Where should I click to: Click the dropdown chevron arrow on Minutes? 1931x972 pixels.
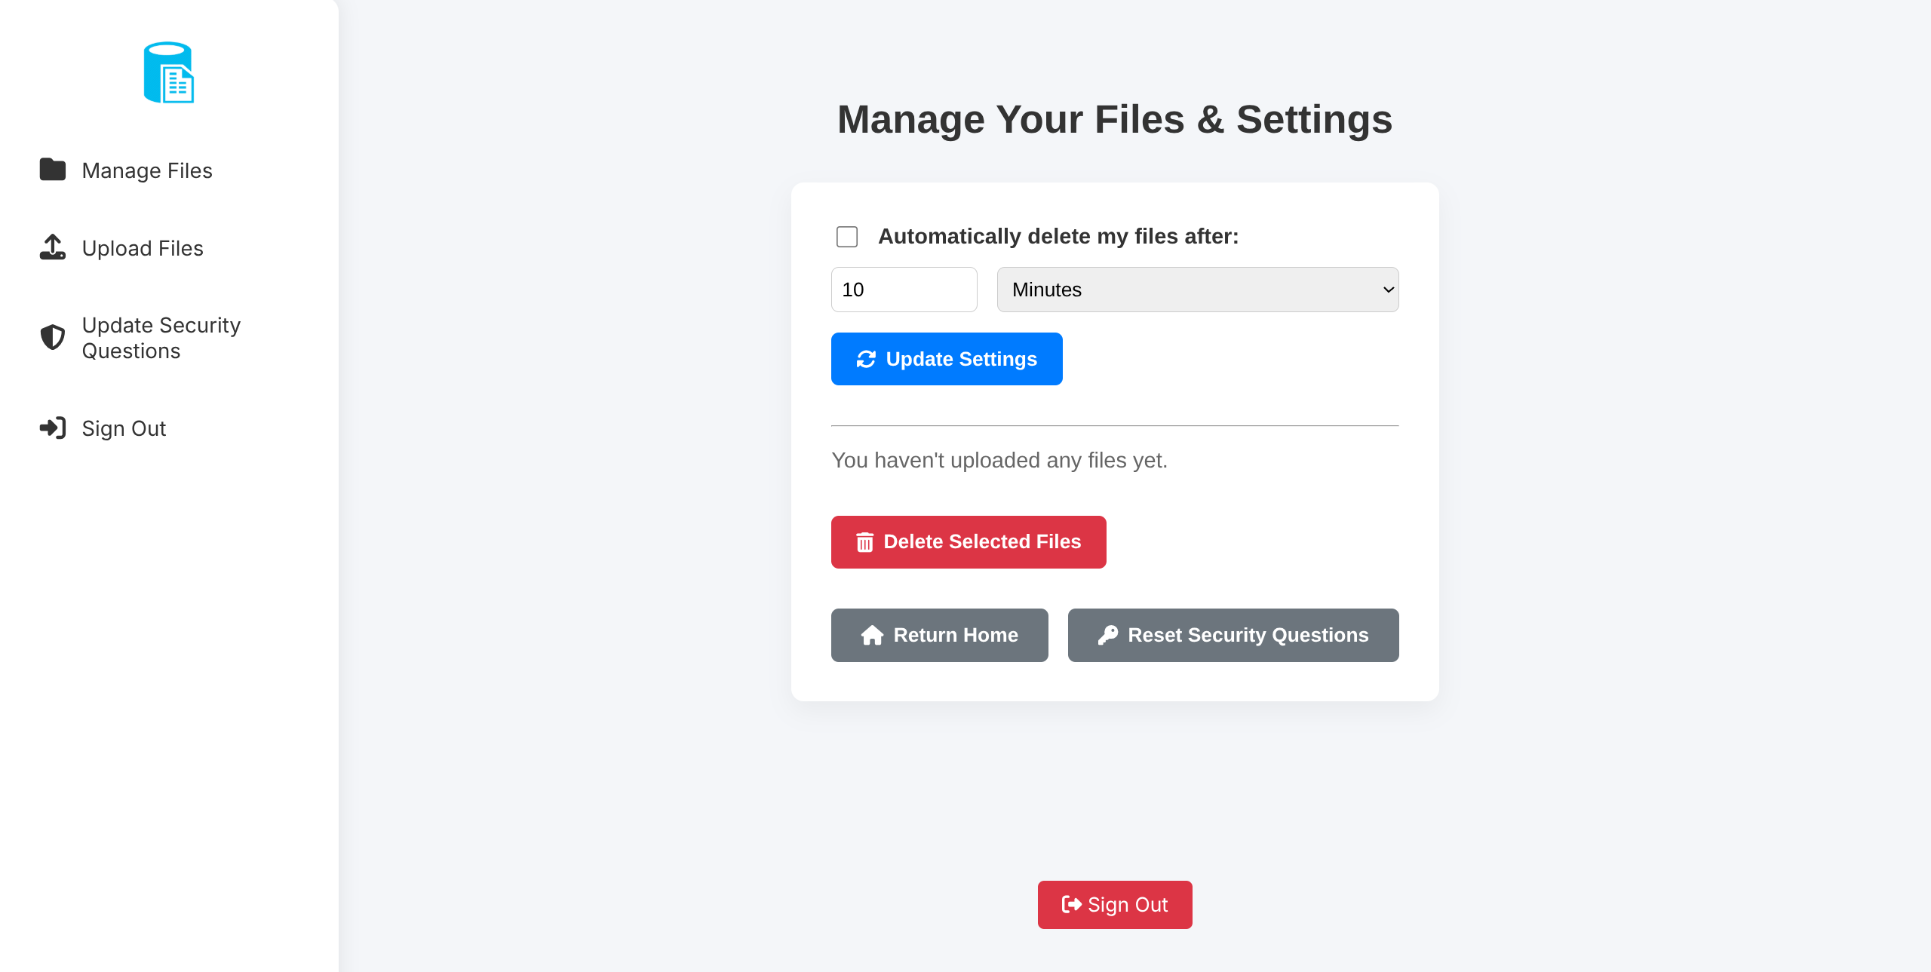point(1388,290)
